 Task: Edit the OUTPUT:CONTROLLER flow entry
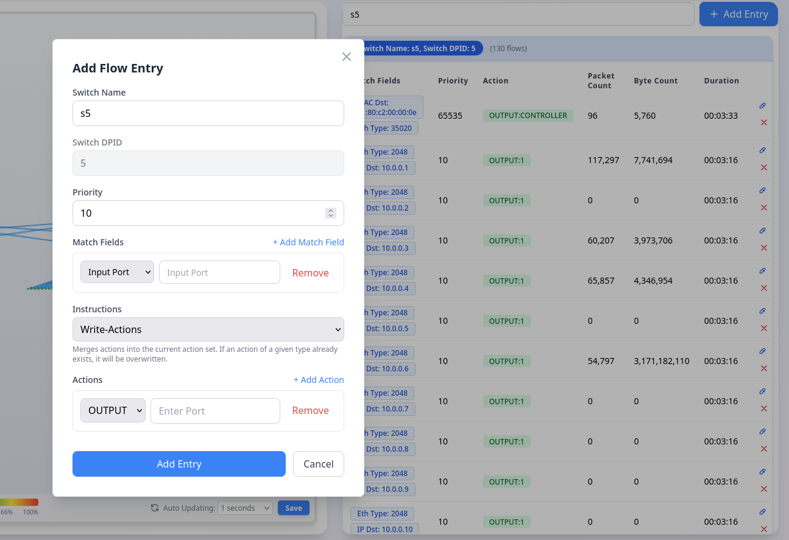(762, 106)
